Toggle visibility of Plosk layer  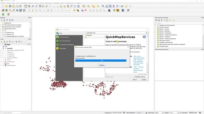[4, 44]
